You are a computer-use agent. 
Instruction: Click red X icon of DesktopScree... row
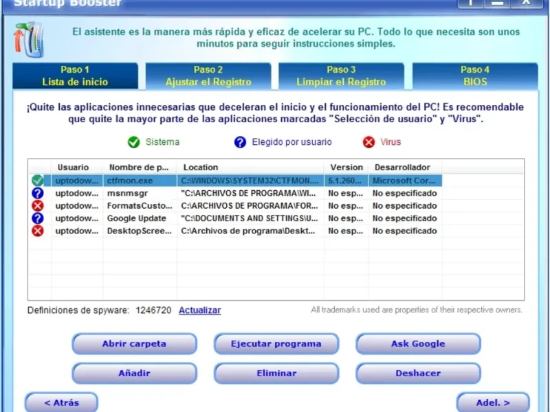click(38, 231)
